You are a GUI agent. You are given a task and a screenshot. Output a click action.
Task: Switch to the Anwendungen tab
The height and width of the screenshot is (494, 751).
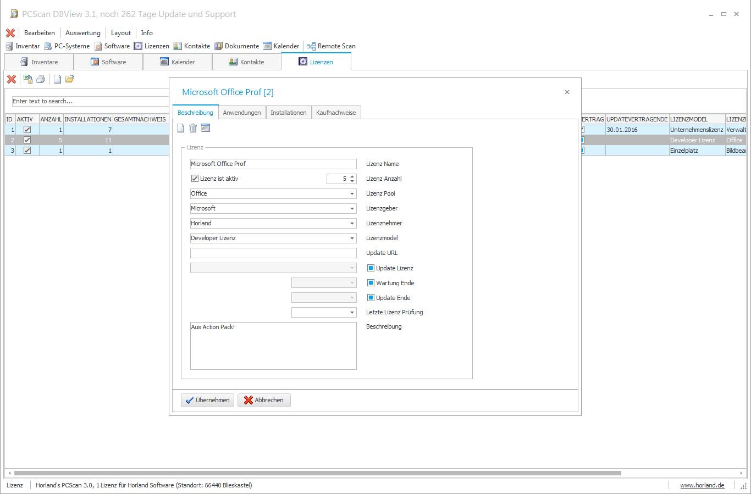pyautogui.click(x=242, y=113)
